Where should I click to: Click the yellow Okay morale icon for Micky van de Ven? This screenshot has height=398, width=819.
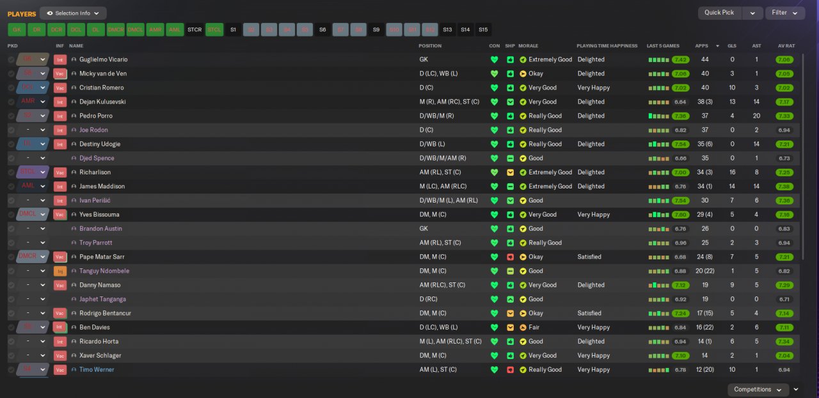[x=523, y=73]
